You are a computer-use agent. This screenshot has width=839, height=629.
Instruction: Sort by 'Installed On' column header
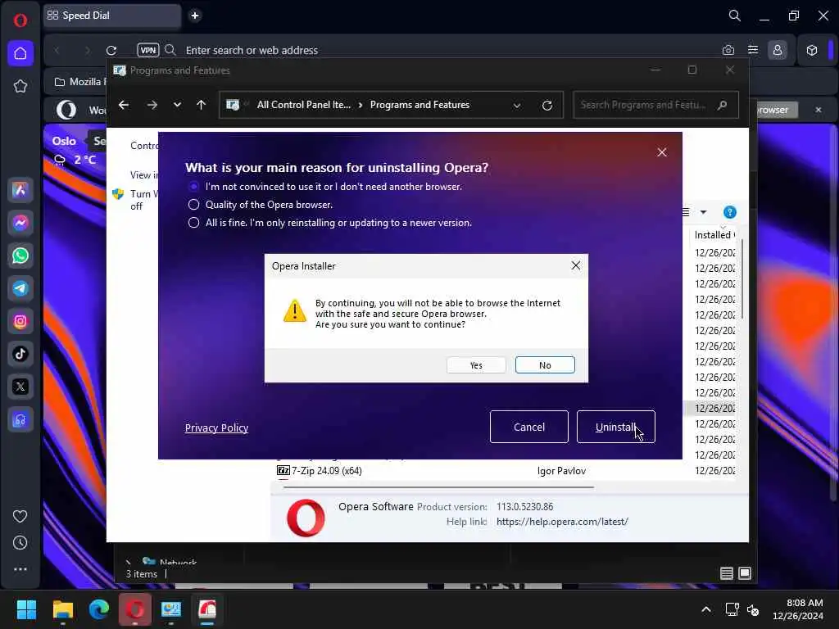[713, 235]
